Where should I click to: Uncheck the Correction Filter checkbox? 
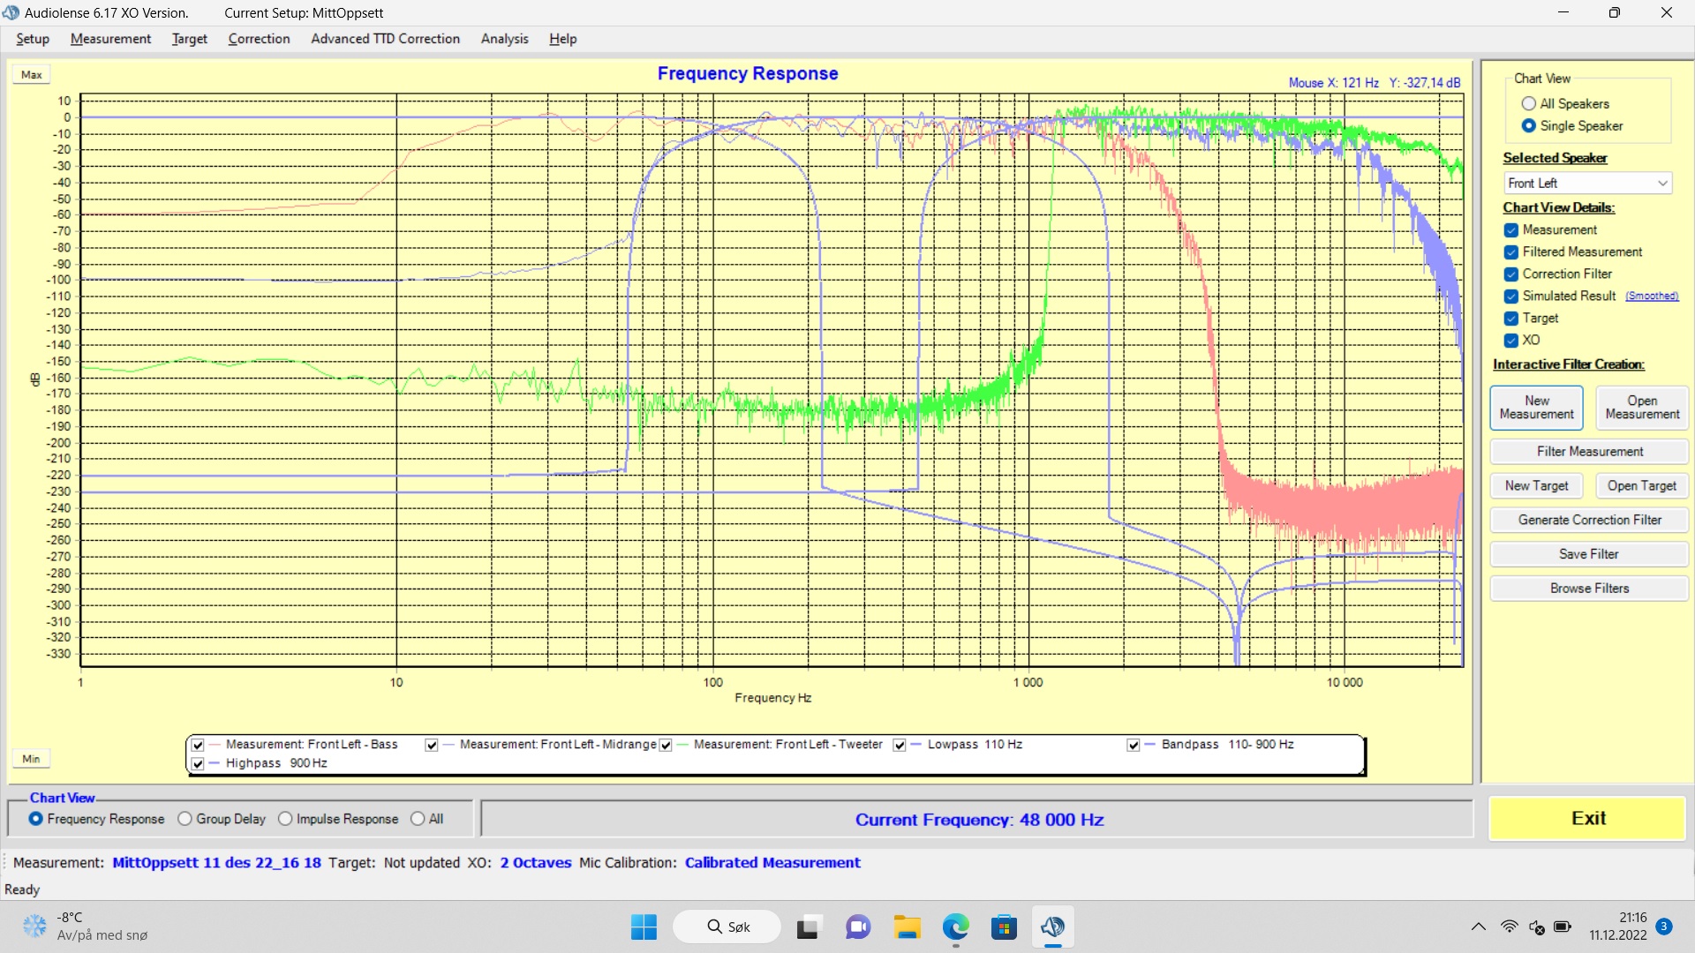tap(1511, 274)
